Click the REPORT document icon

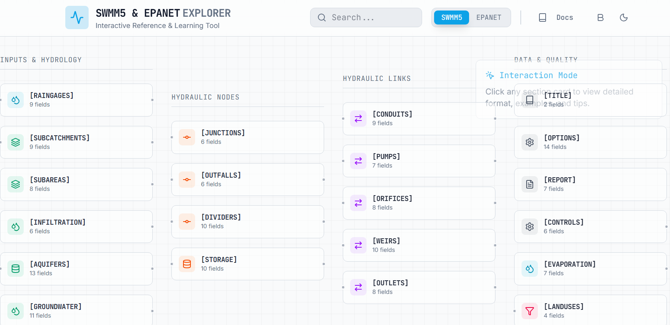[x=530, y=184]
